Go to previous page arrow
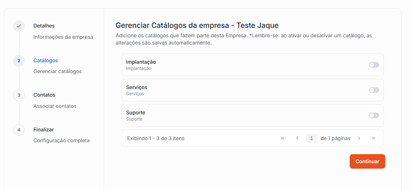The image size is (411, 190). pos(297,138)
